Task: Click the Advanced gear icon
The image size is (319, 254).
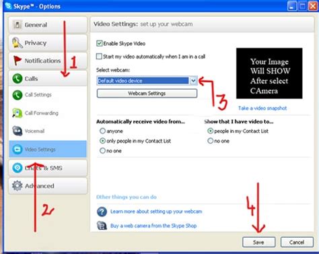Action: (17, 186)
